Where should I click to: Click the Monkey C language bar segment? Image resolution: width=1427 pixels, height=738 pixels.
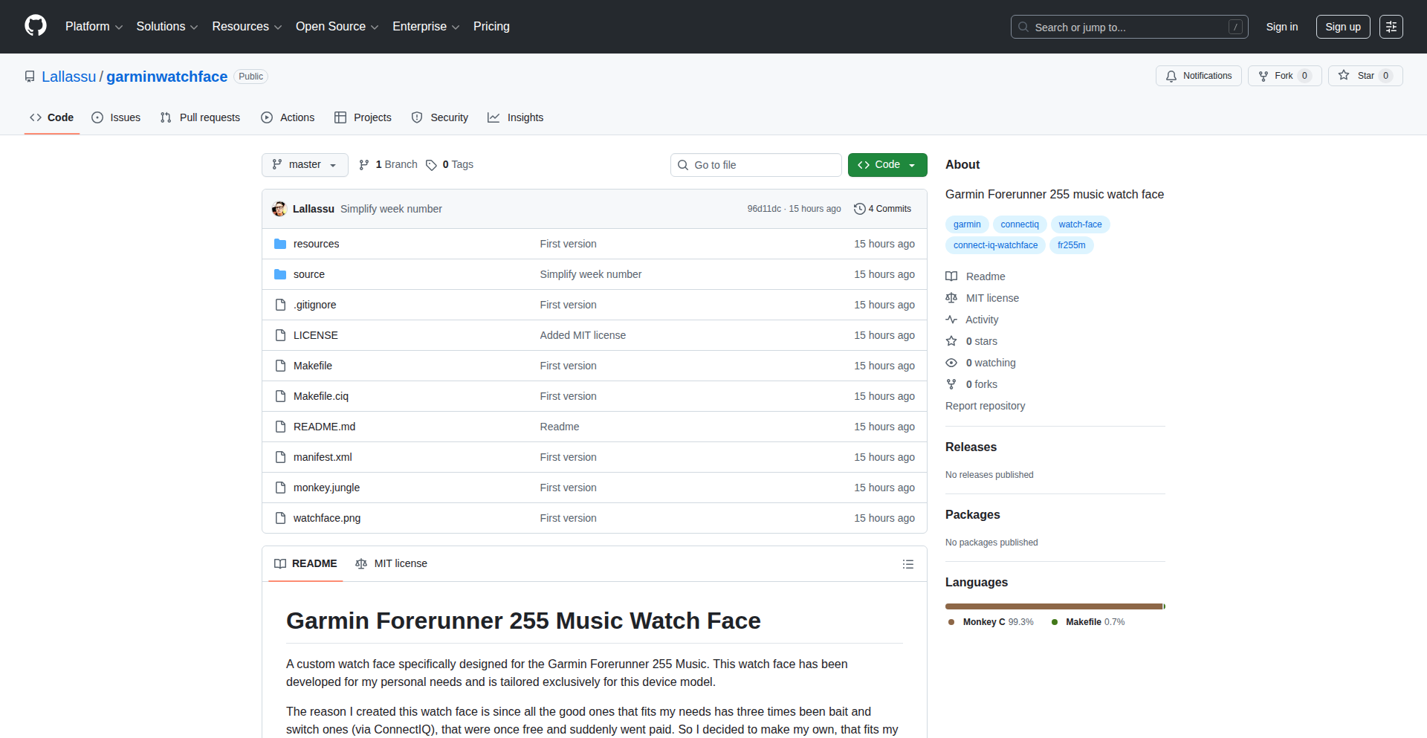[1054, 606]
